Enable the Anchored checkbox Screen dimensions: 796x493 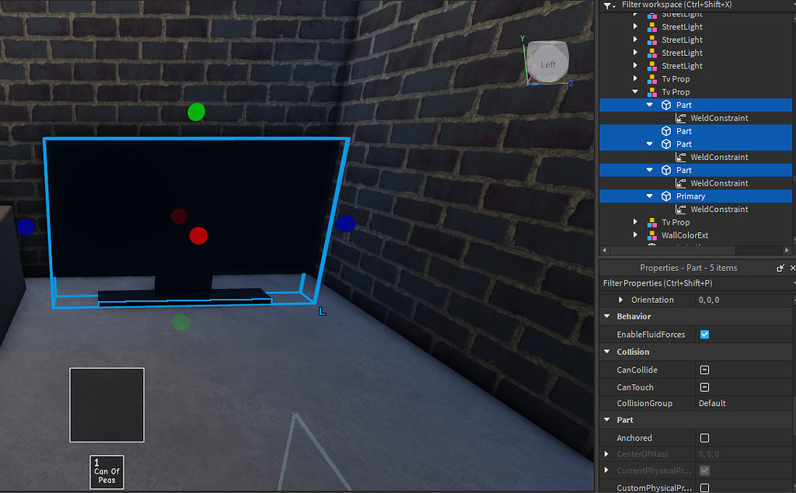click(705, 438)
